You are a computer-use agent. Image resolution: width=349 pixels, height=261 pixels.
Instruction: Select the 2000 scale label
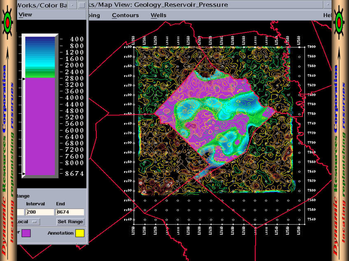[x=75, y=65]
